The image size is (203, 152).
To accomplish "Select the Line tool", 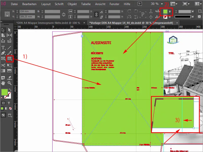I will tap(9, 47).
